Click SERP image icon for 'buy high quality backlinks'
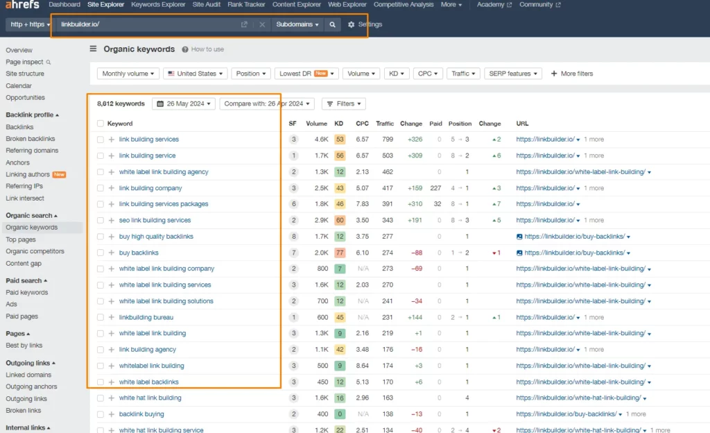This screenshot has height=433, width=710. click(x=519, y=237)
